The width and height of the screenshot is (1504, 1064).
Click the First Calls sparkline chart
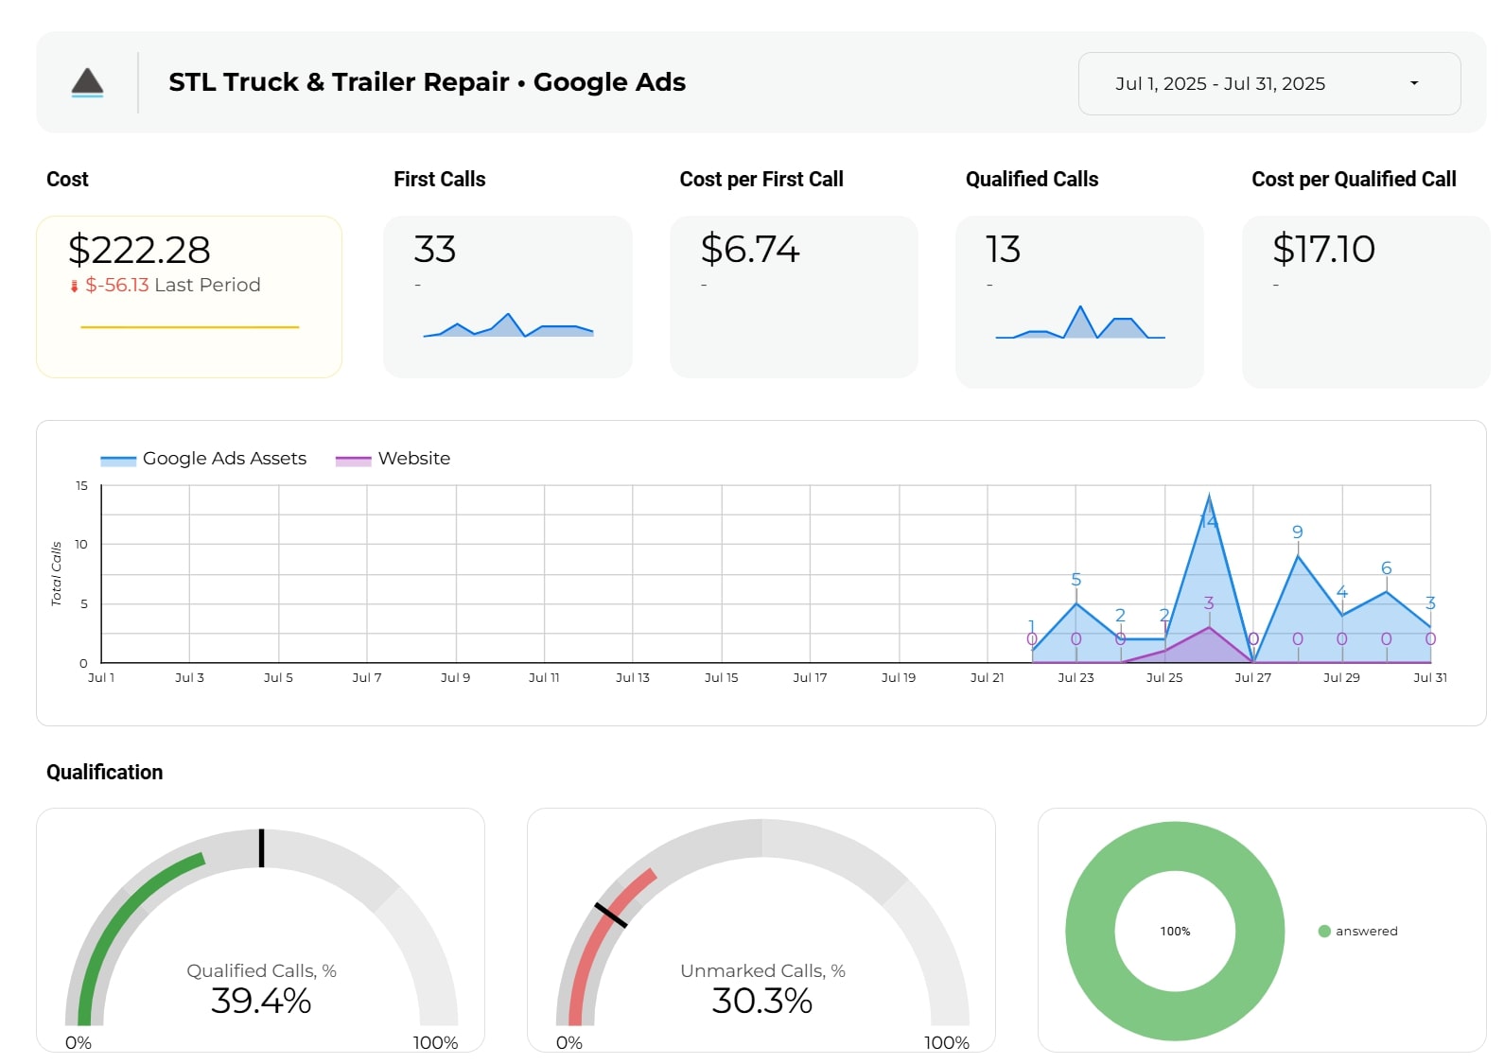pos(508,326)
